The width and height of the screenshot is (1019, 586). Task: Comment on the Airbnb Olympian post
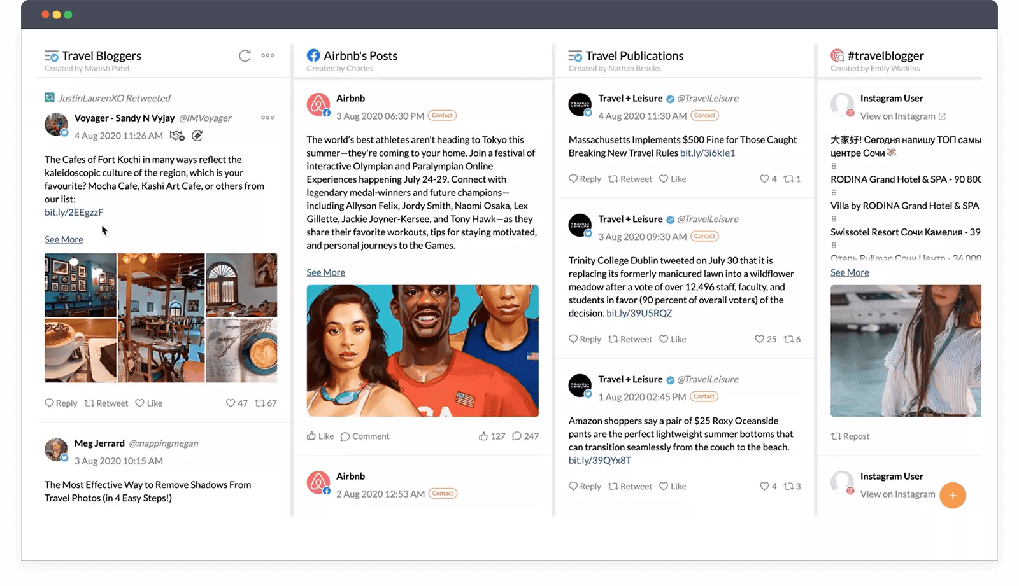tap(365, 436)
